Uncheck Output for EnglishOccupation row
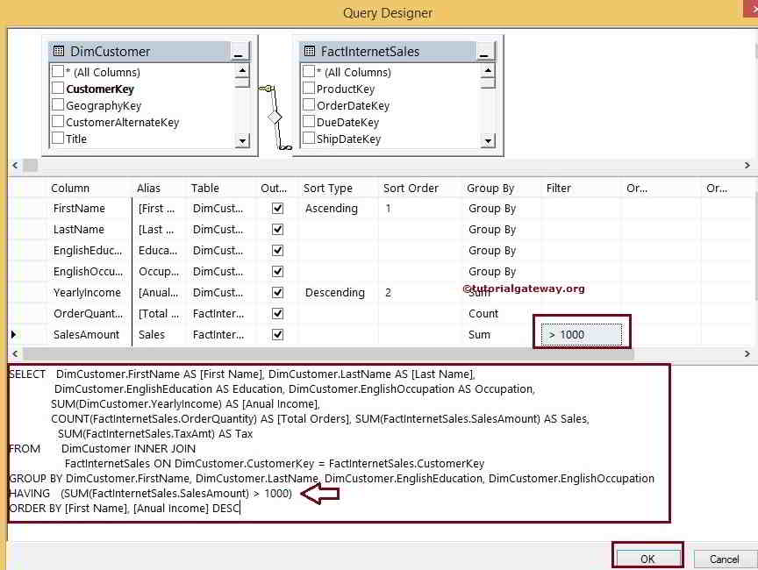The height and width of the screenshot is (570, 758). click(277, 272)
